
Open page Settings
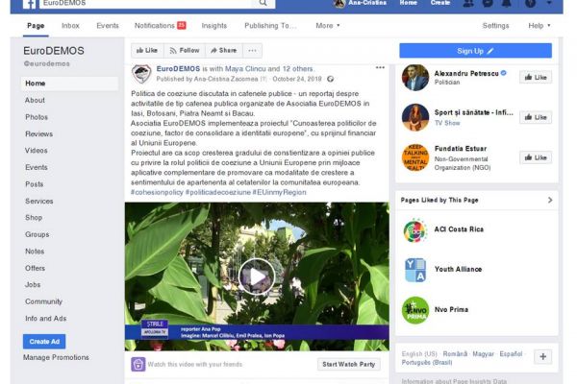tap(495, 26)
